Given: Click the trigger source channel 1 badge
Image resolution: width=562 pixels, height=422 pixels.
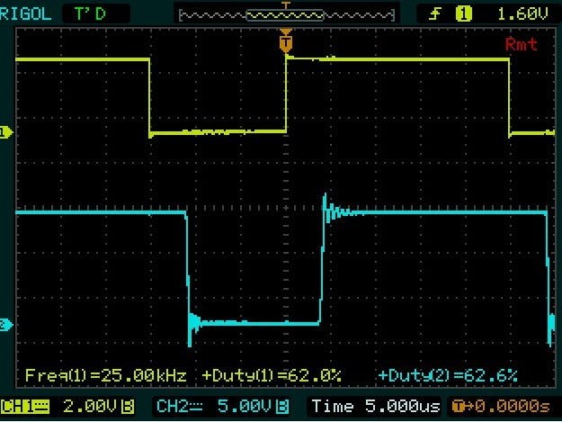Looking at the screenshot, I should [x=464, y=14].
